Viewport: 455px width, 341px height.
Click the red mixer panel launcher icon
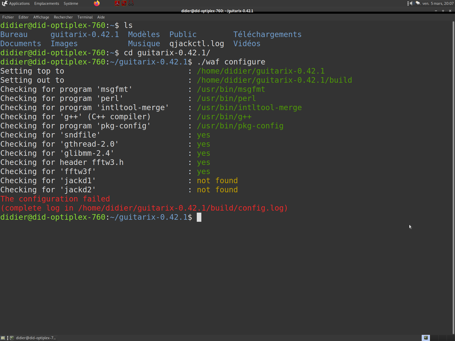pos(124,3)
